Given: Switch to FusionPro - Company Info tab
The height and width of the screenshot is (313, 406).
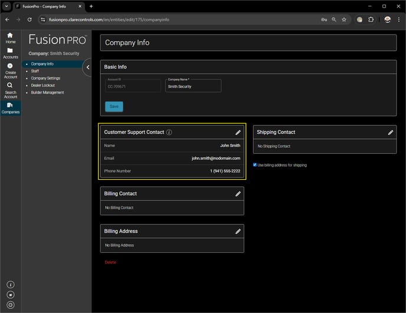Looking at the screenshot, I should [48, 6].
